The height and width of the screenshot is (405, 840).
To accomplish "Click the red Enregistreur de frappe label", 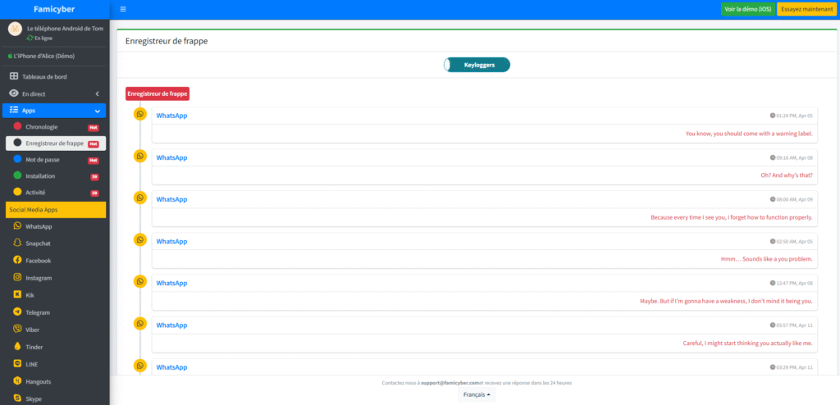I will point(157,93).
